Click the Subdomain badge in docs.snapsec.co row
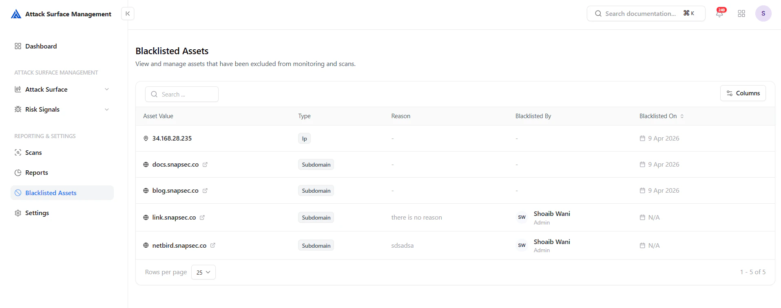The image size is (781, 308). click(x=316, y=165)
